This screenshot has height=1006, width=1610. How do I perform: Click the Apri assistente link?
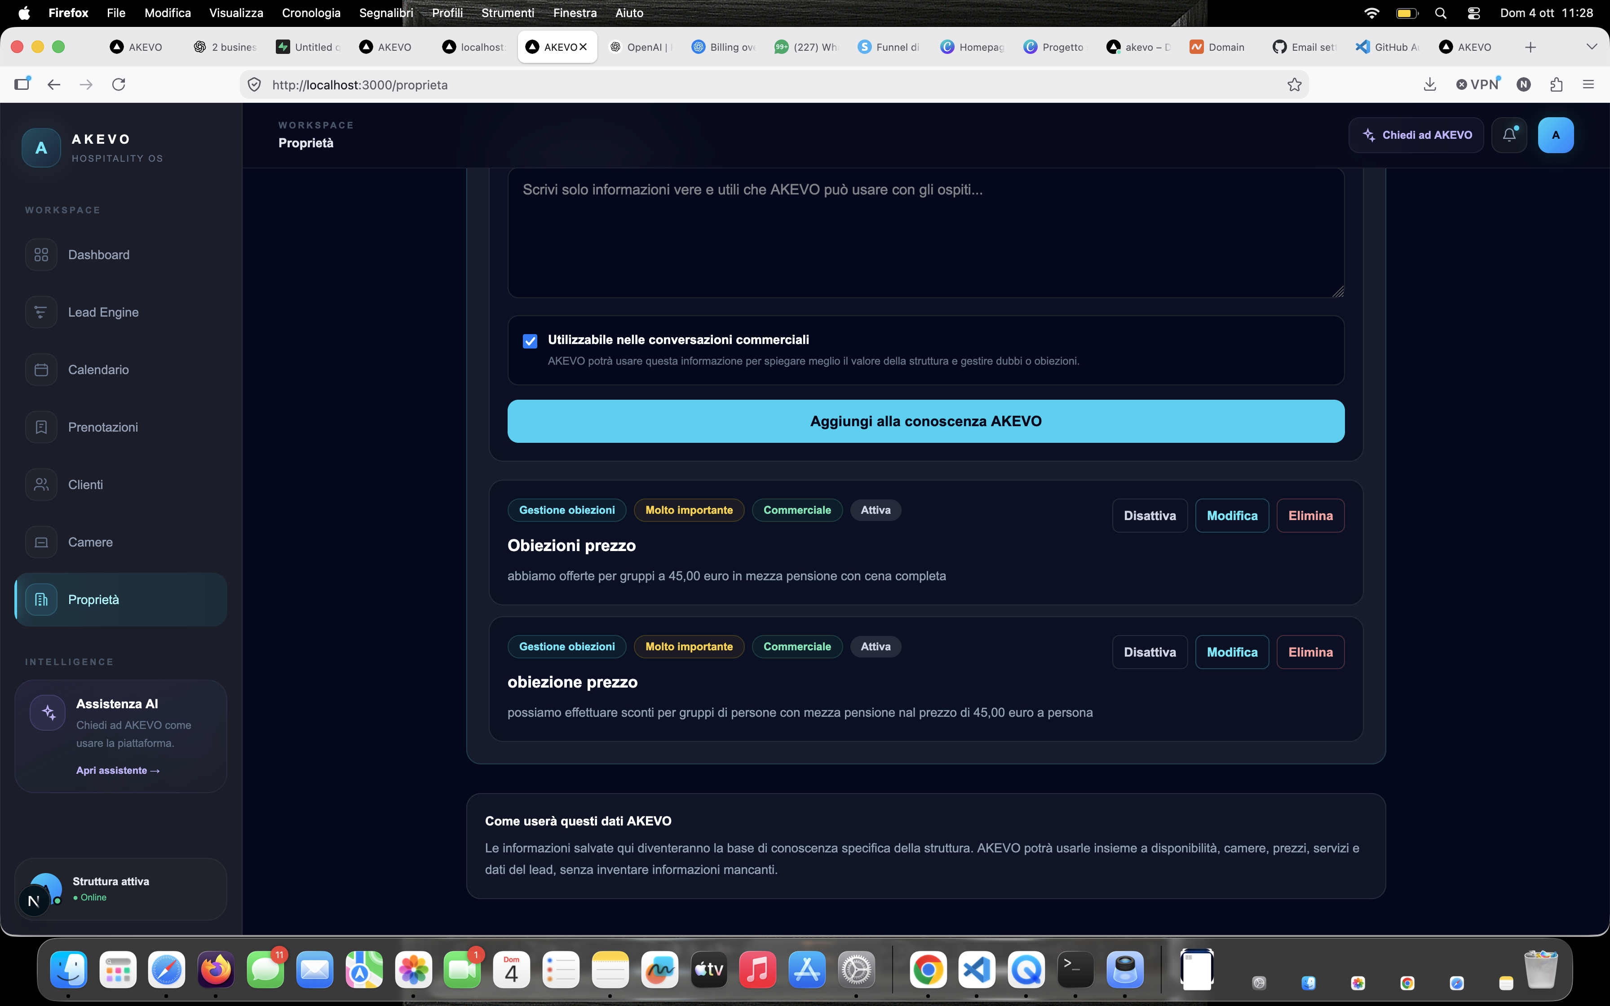[x=118, y=771]
